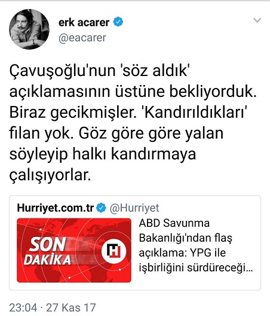Open the @eacarer handle link
Viewport: 270px width, 316px height.
coord(82,38)
